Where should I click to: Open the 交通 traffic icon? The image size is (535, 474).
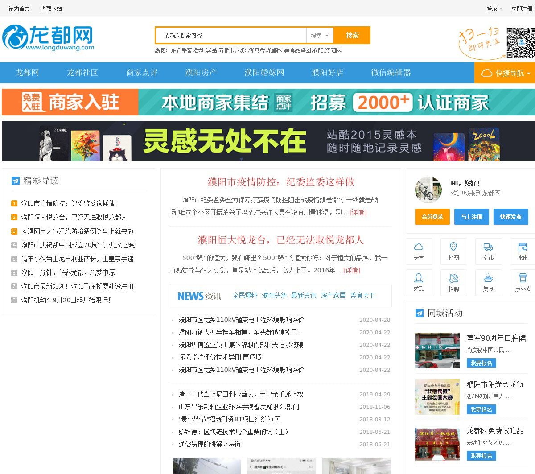[488, 251]
